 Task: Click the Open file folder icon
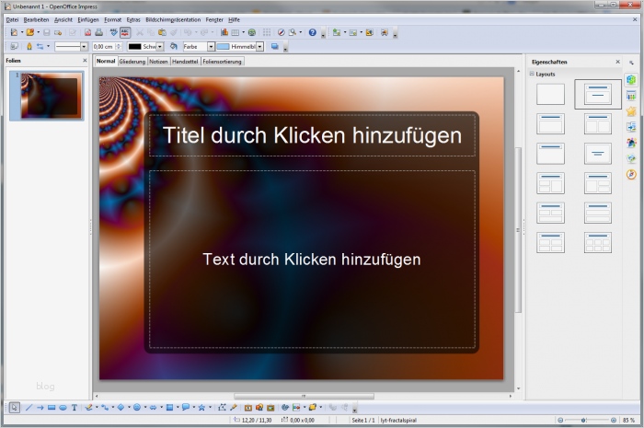pos(30,32)
